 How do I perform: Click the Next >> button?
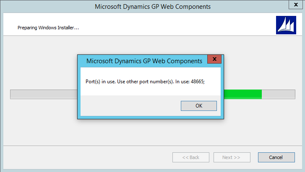point(232,157)
